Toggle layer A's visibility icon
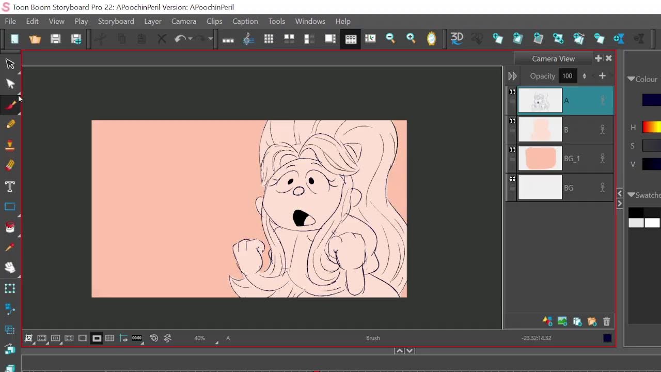 pyautogui.click(x=512, y=92)
